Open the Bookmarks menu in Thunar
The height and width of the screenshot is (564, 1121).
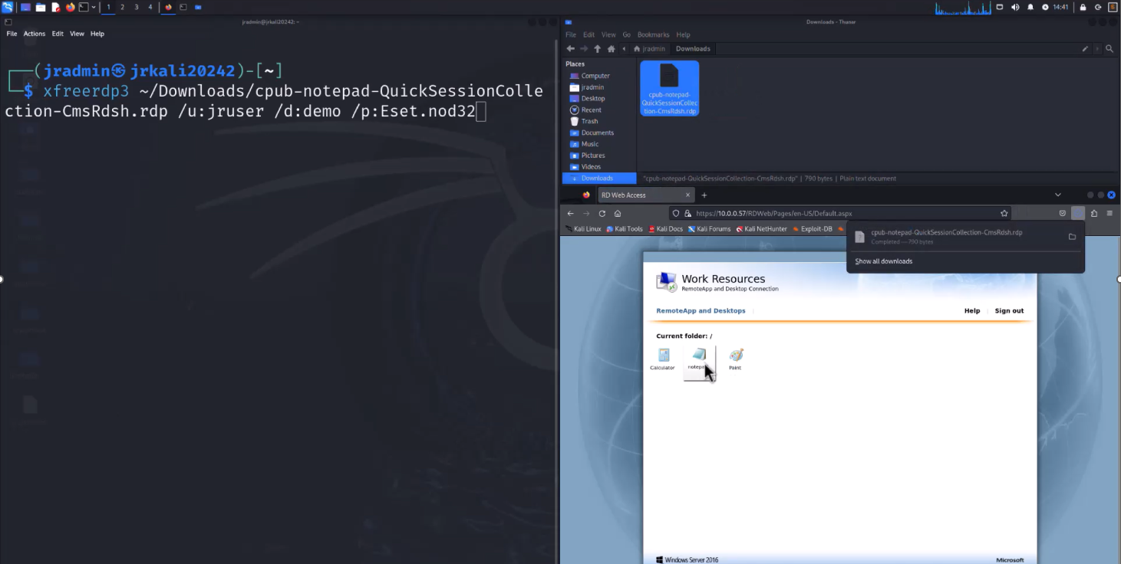point(653,34)
